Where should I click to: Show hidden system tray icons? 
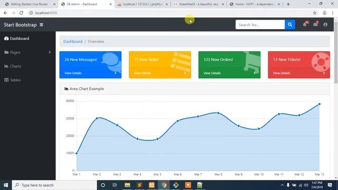point(282,185)
